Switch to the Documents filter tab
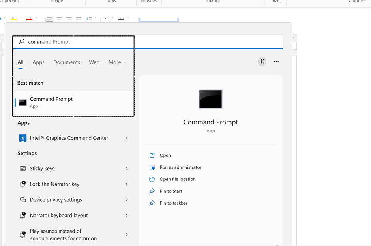 pos(67,62)
